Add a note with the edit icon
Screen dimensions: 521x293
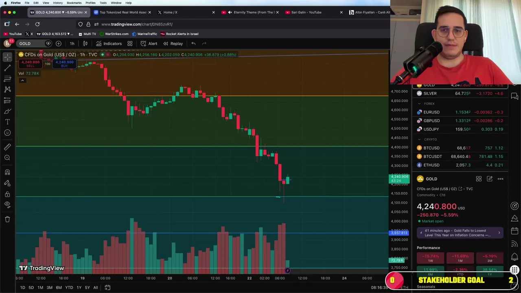coord(490,179)
